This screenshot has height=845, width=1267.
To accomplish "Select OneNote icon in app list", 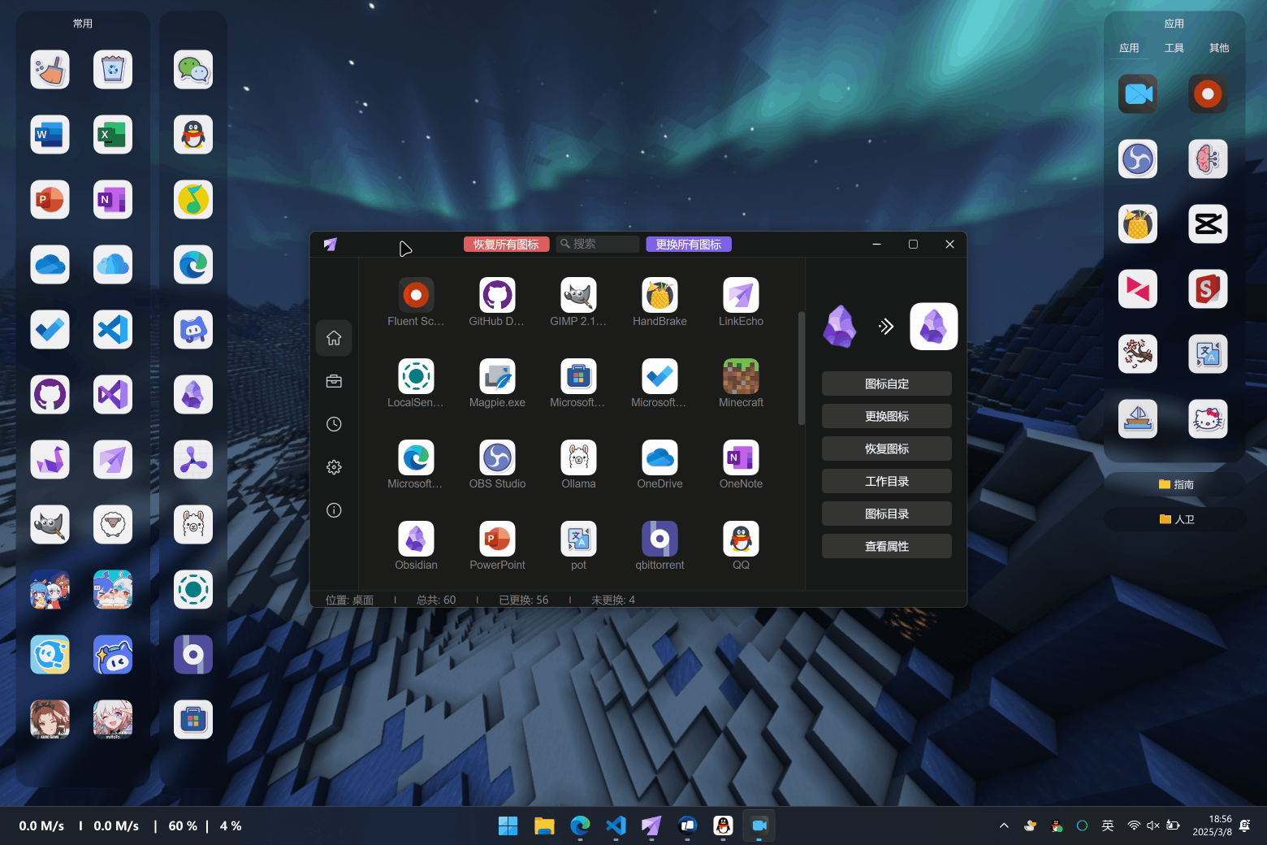I will pyautogui.click(x=741, y=457).
